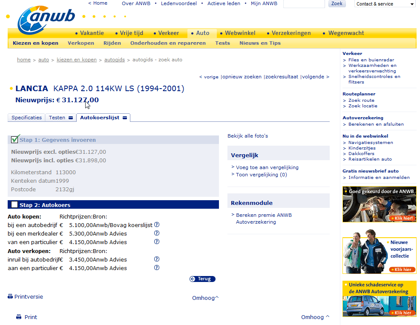This screenshot has height=325, width=420.
Task: Click 'opnieuw zoeken' link
Action: click(x=242, y=77)
